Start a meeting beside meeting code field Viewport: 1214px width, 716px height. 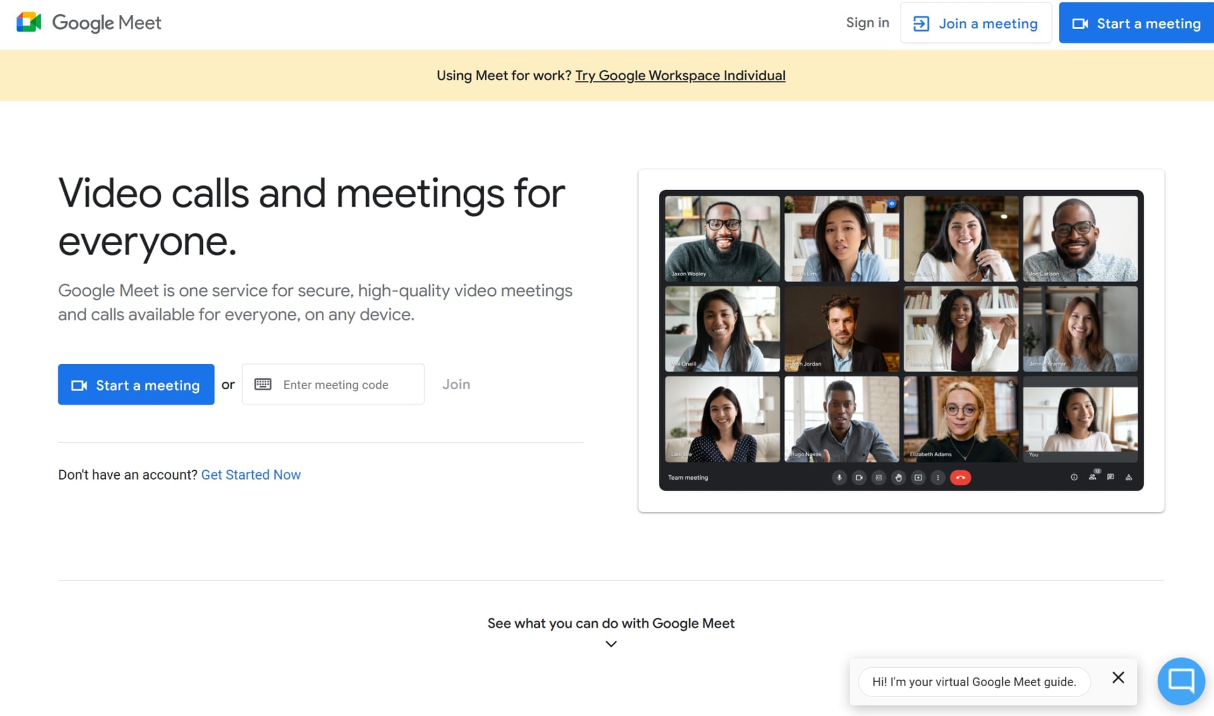tap(136, 385)
